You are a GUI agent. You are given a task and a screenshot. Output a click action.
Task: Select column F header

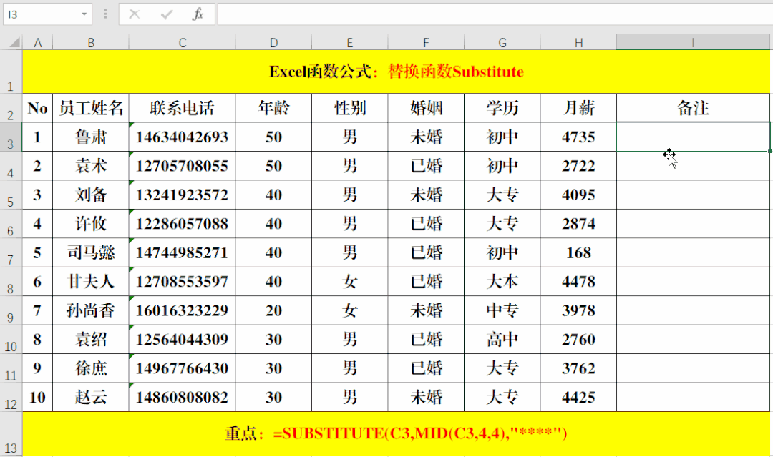[x=426, y=42]
